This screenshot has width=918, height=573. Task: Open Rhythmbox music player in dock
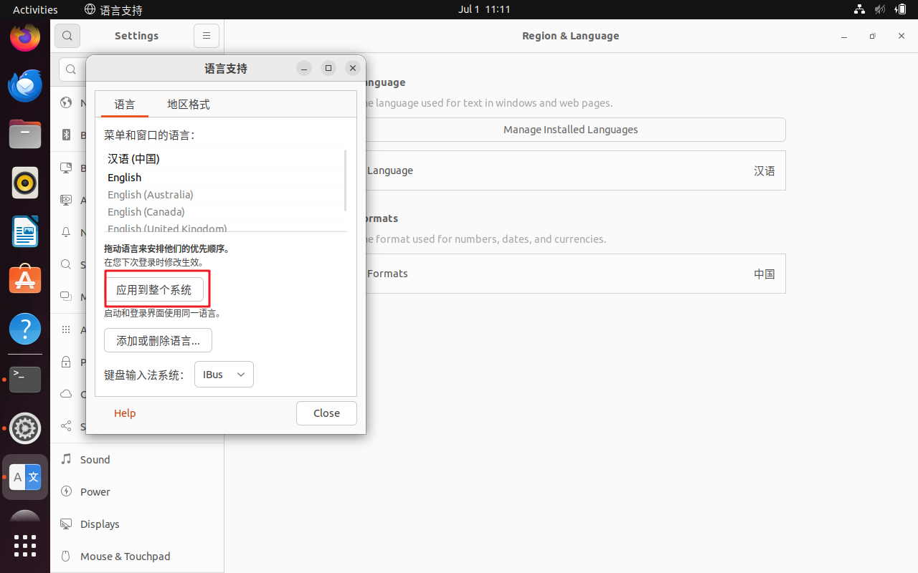(25, 183)
